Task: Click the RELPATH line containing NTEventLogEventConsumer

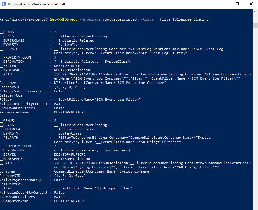Action: tap(139, 49)
